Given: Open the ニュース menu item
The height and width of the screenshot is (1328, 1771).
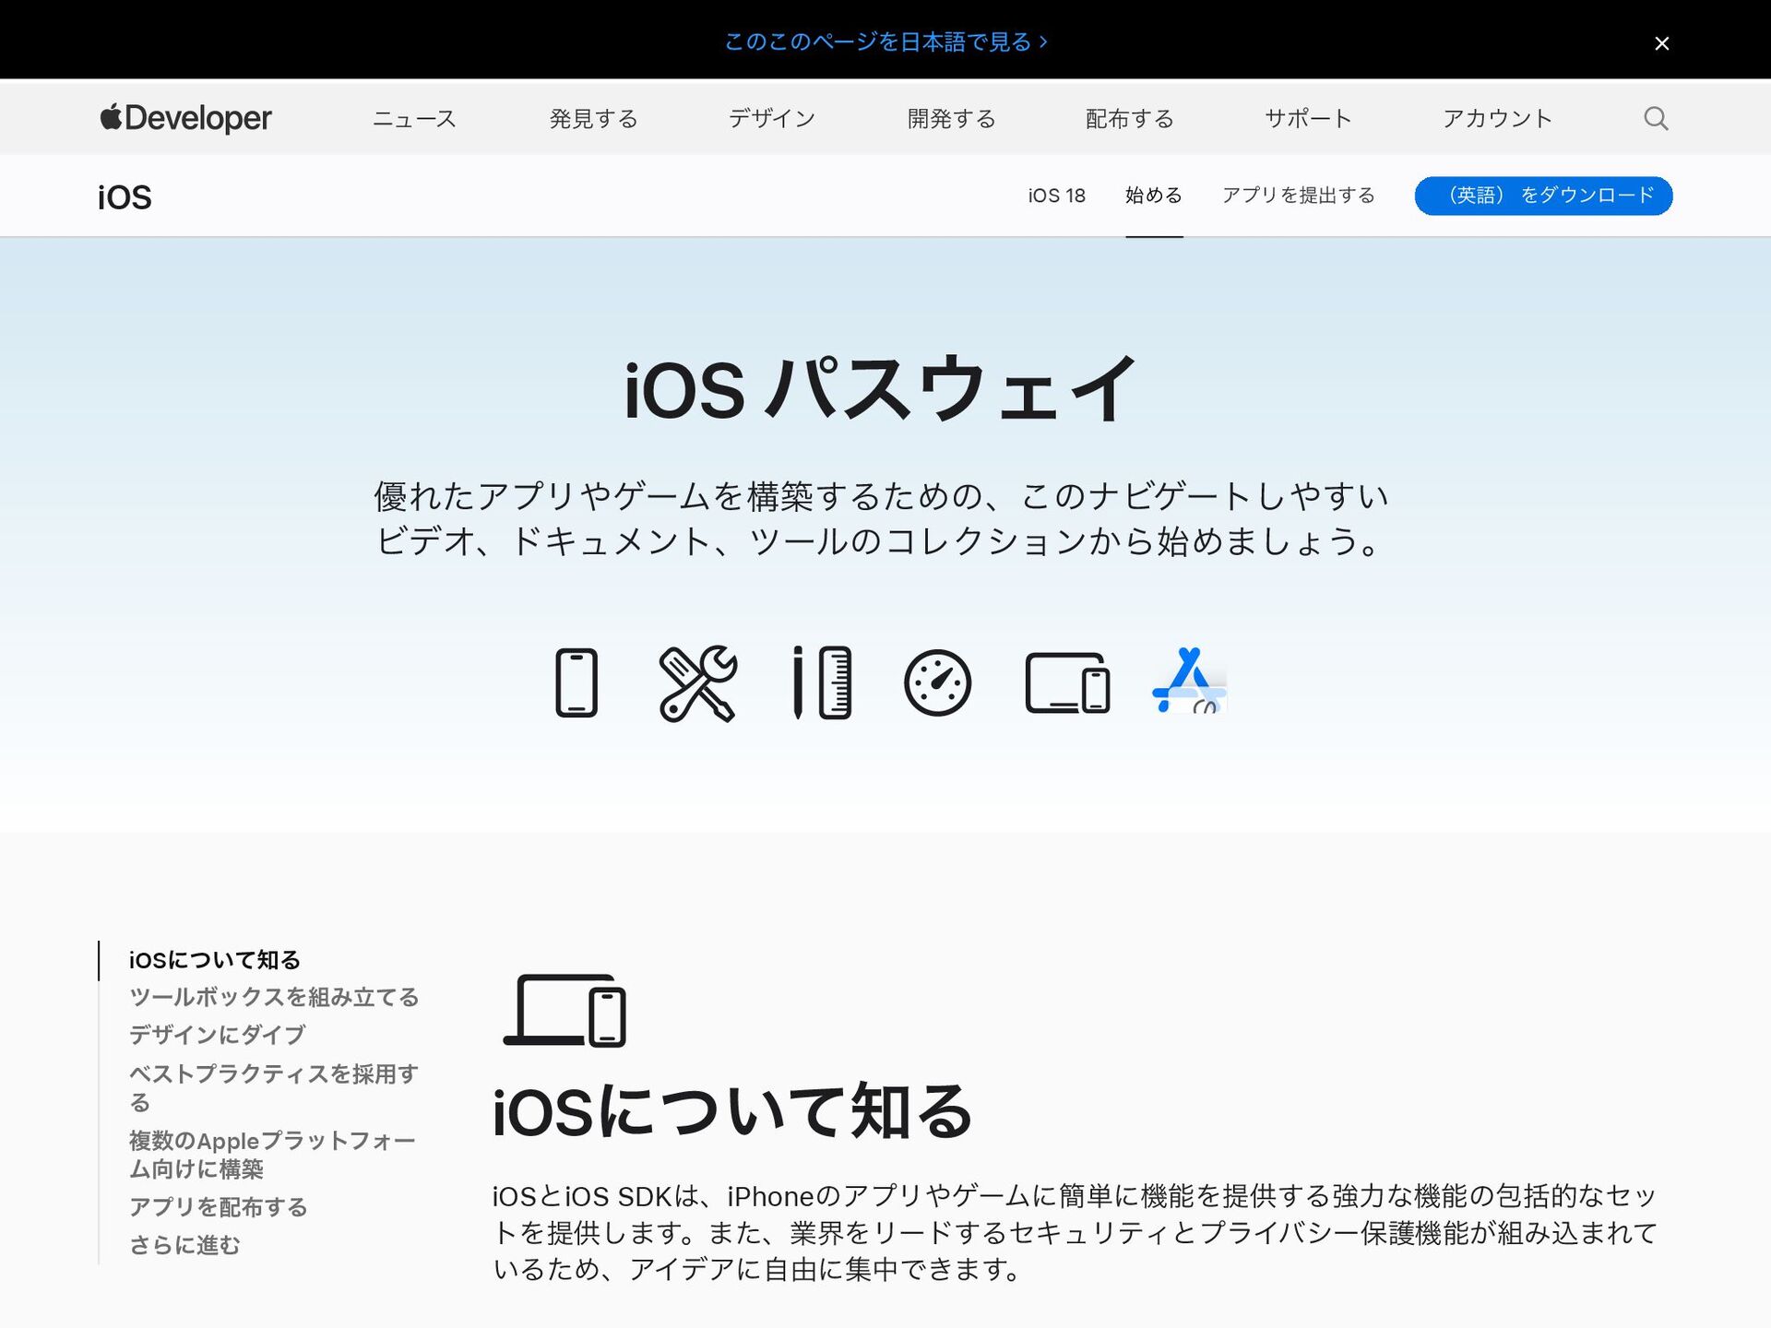Looking at the screenshot, I should click(414, 119).
